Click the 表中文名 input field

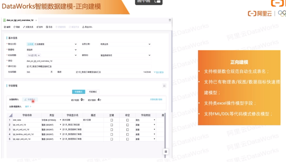pos(89,66)
